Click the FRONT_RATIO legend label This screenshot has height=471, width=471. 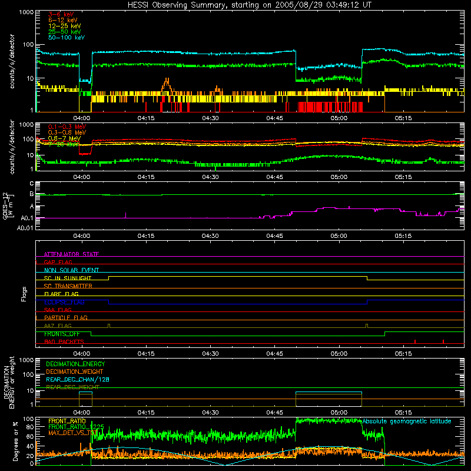coord(67,421)
